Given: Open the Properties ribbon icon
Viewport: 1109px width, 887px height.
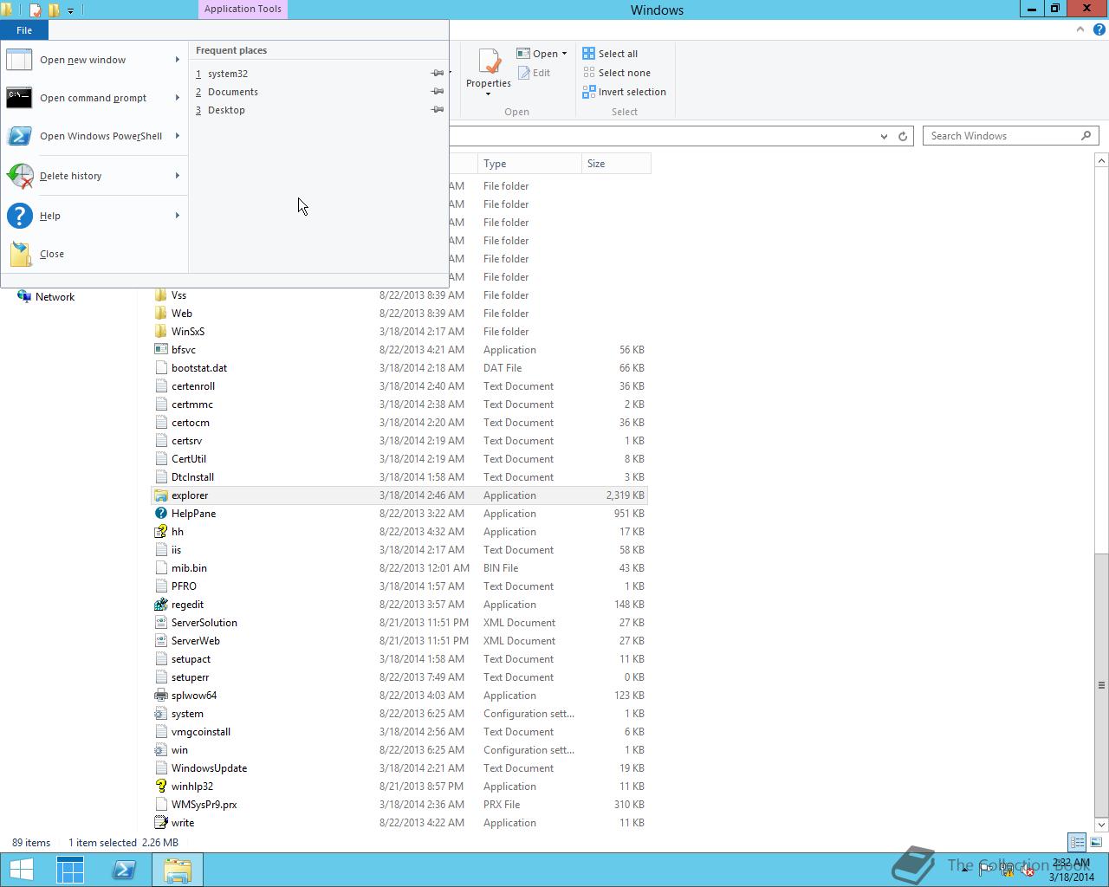Looking at the screenshot, I should (x=489, y=62).
